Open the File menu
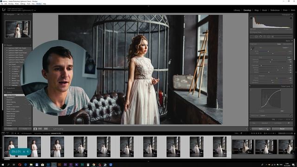Image resolution: width=297 pixels, height=167 pixels. [2, 4]
